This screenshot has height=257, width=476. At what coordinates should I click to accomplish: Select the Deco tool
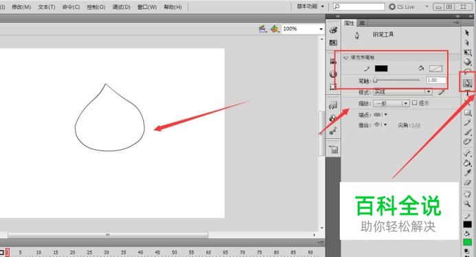(468, 142)
